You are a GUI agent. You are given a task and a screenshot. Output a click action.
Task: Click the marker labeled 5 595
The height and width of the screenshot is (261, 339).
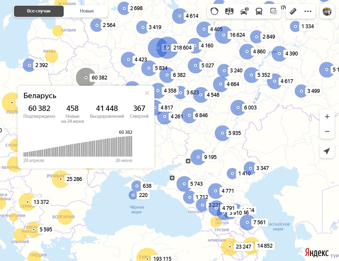coord(33,229)
